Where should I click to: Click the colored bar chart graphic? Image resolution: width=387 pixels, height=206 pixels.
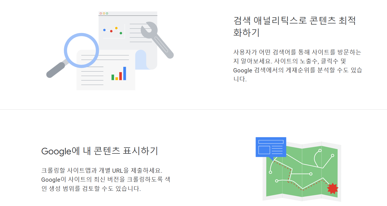tap(119, 74)
